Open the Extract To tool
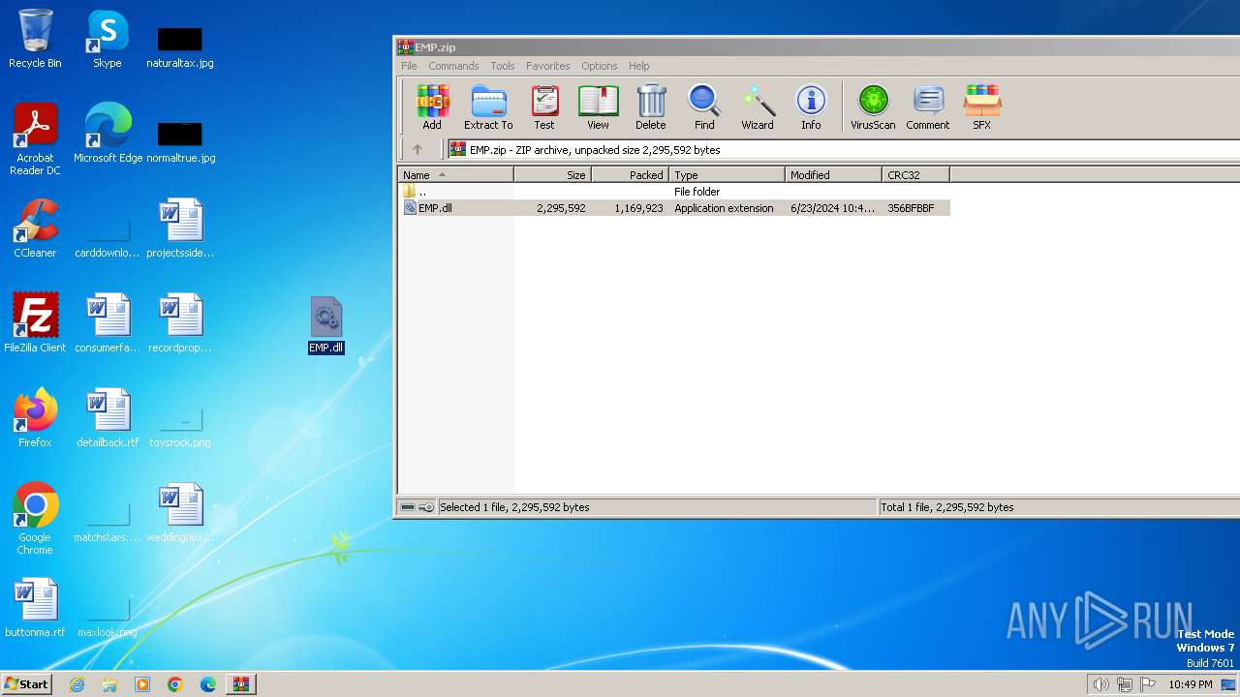 [x=488, y=107]
